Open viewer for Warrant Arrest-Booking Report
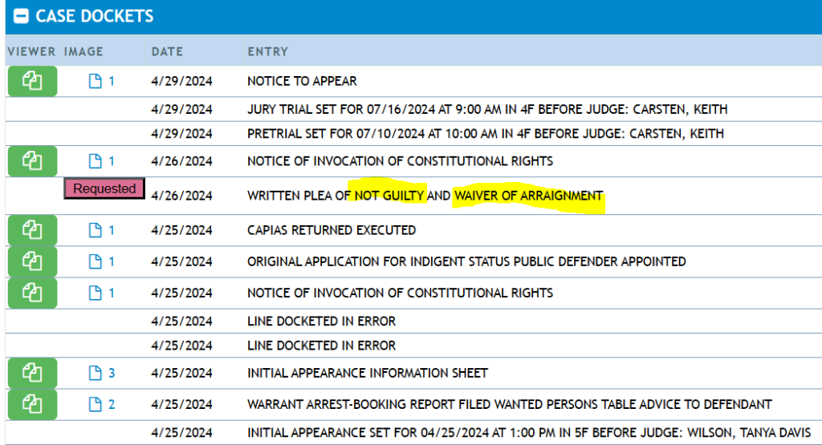This screenshot has width=822, height=445. pos(32,404)
